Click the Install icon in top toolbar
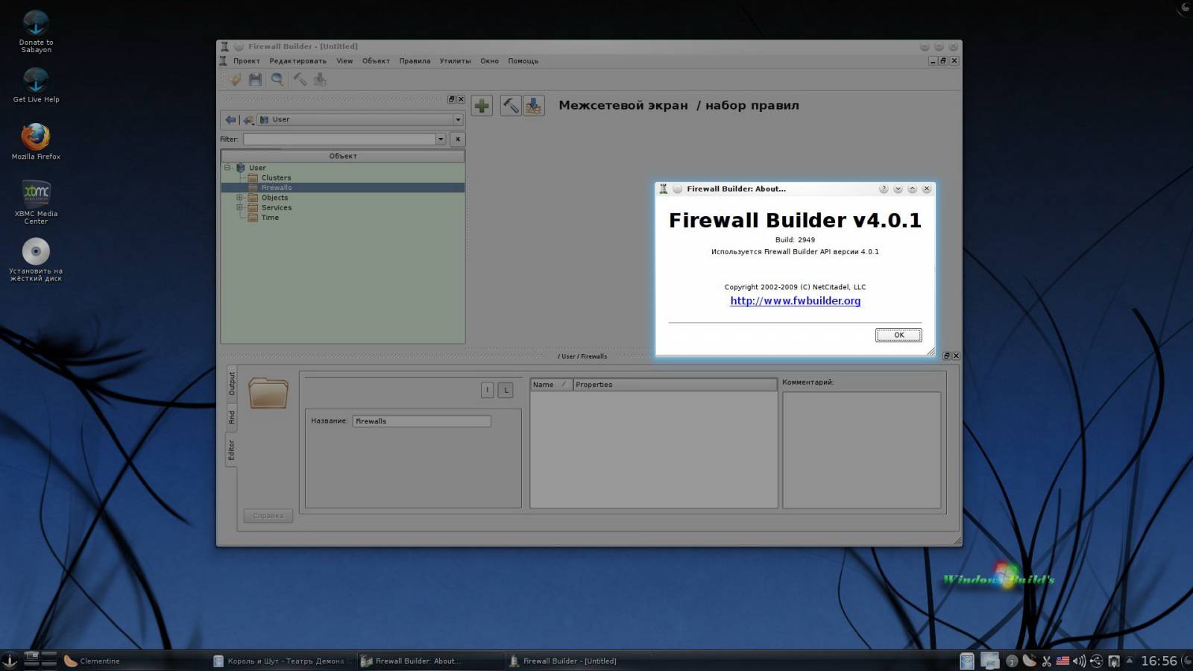The width and height of the screenshot is (1193, 671). (320, 79)
